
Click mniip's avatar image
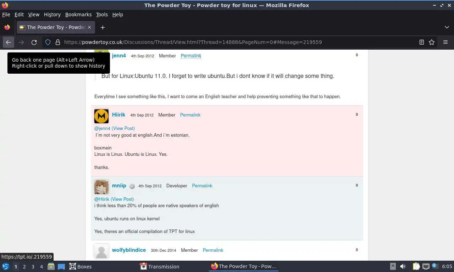point(101,187)
